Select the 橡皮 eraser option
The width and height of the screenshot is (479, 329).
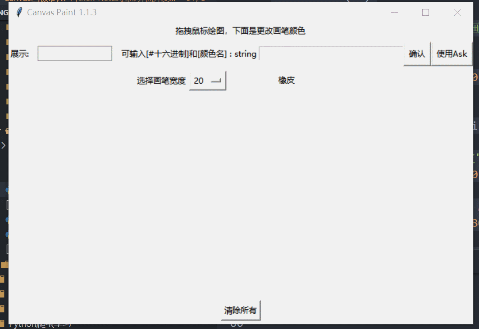[x=286, y=80]
